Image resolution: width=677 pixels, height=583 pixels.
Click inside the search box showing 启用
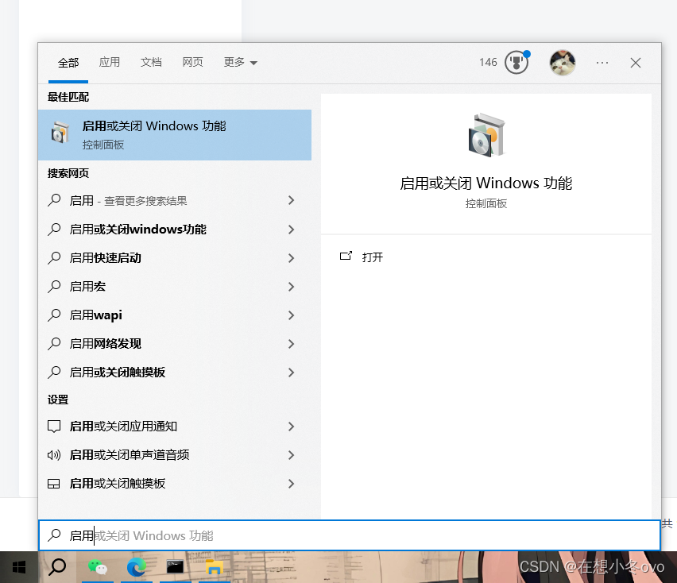click(x=350, y=535)
